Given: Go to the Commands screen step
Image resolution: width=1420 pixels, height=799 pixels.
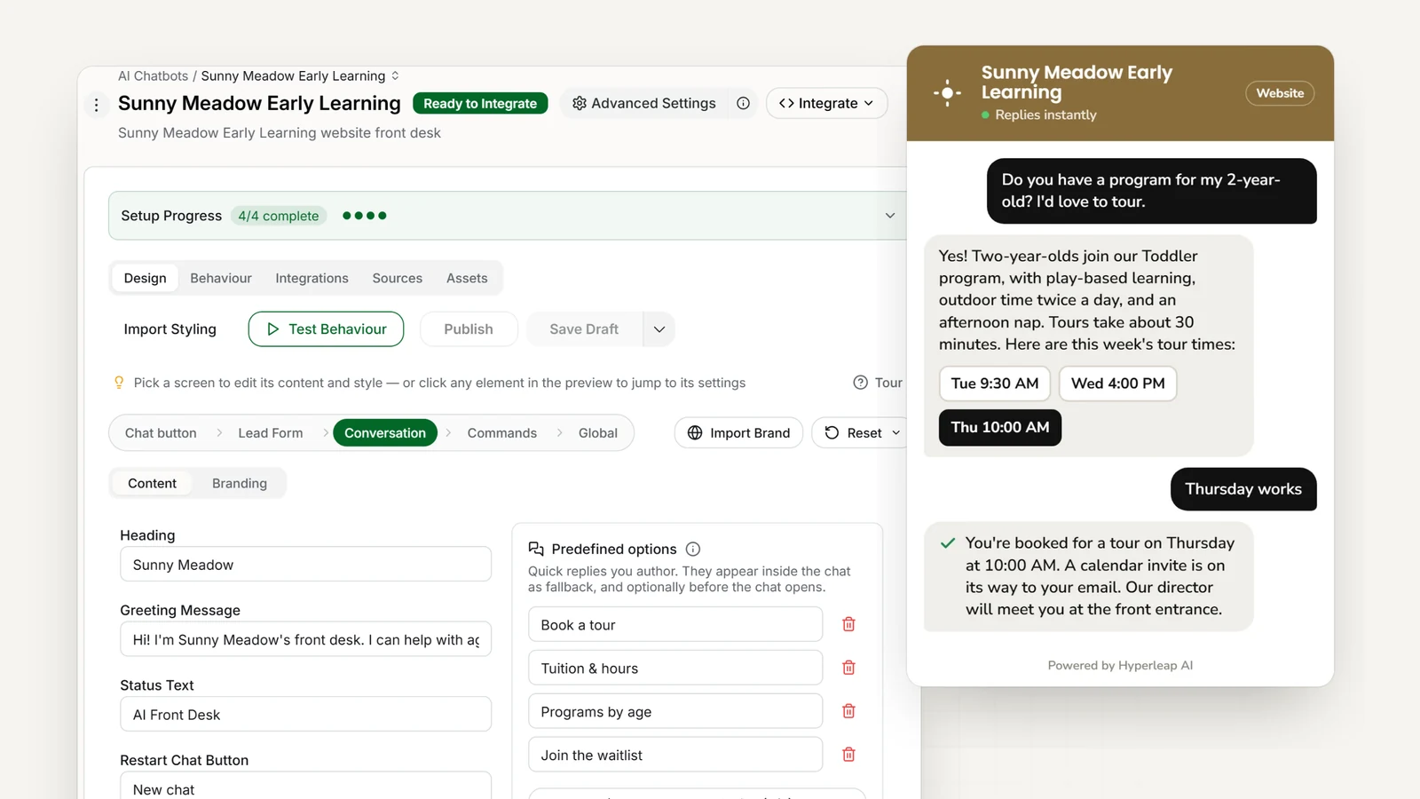Looking at the screenshot, I should coord(502,433).
